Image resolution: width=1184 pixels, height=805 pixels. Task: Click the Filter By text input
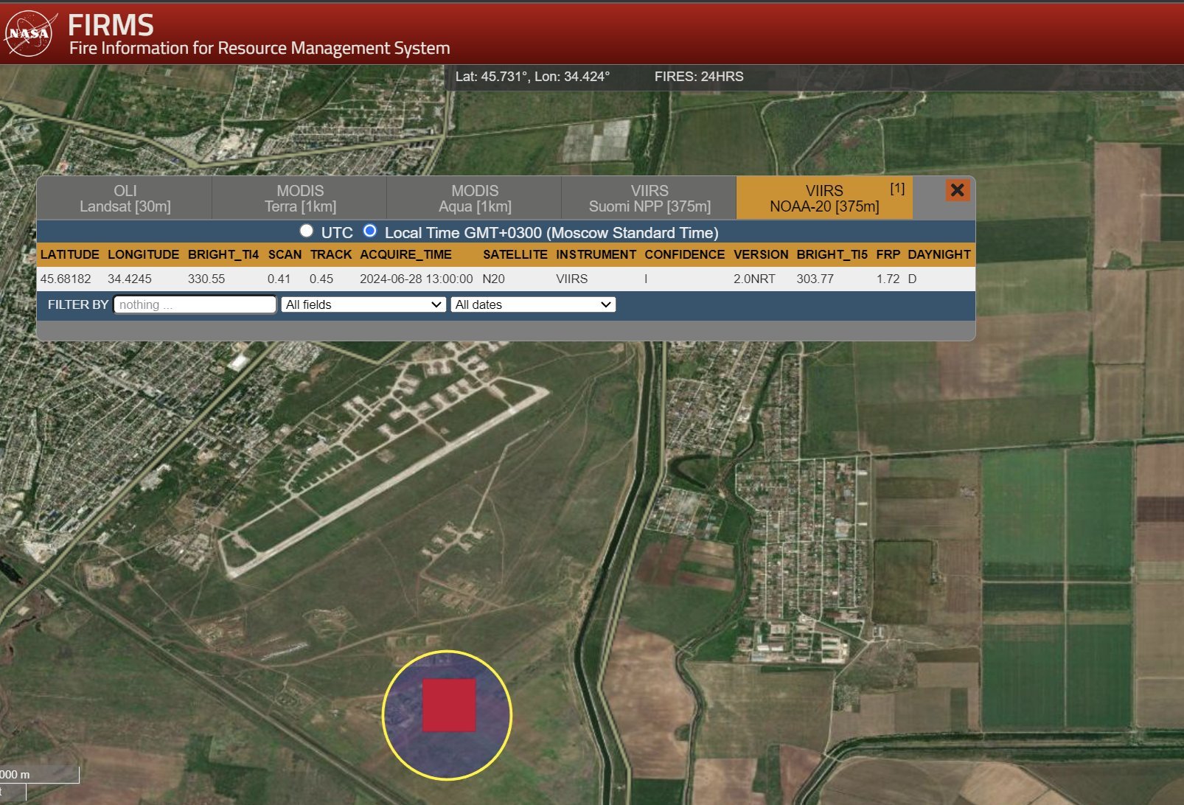click(x=195, y=304)
